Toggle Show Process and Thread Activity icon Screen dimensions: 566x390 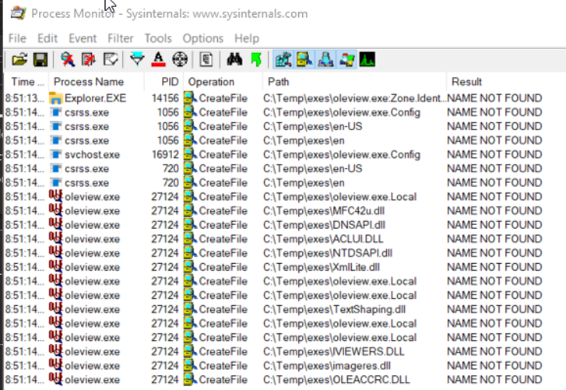coord(346,59)
